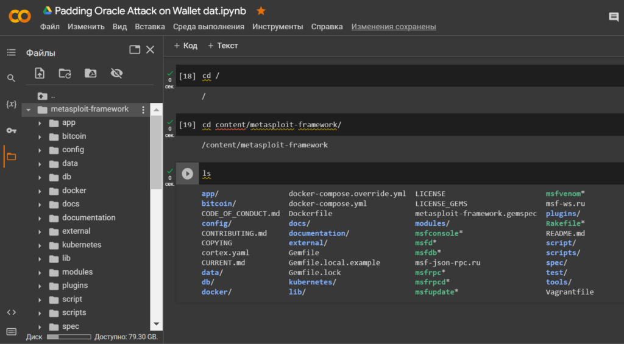
Task: Open the table of contents sidebar icon
Action: click(11, 52)
